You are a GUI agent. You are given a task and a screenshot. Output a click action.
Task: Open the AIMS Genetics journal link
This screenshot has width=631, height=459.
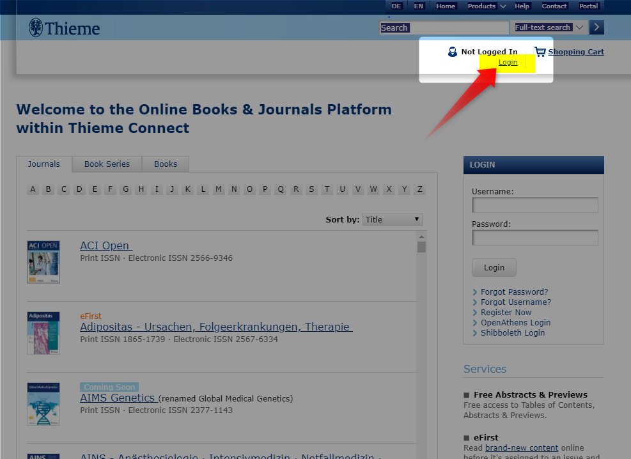[x=119, y=398]
